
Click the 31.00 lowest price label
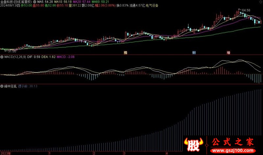12,51
